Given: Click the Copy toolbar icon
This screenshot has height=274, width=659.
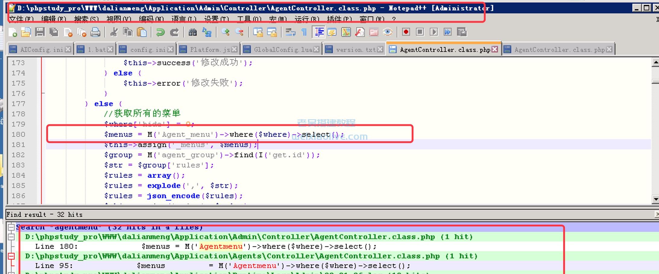Looking at the screenshot, I should coord(128,32).
